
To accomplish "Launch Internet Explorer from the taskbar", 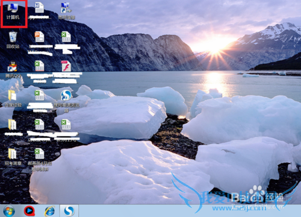I will point(49,211).
